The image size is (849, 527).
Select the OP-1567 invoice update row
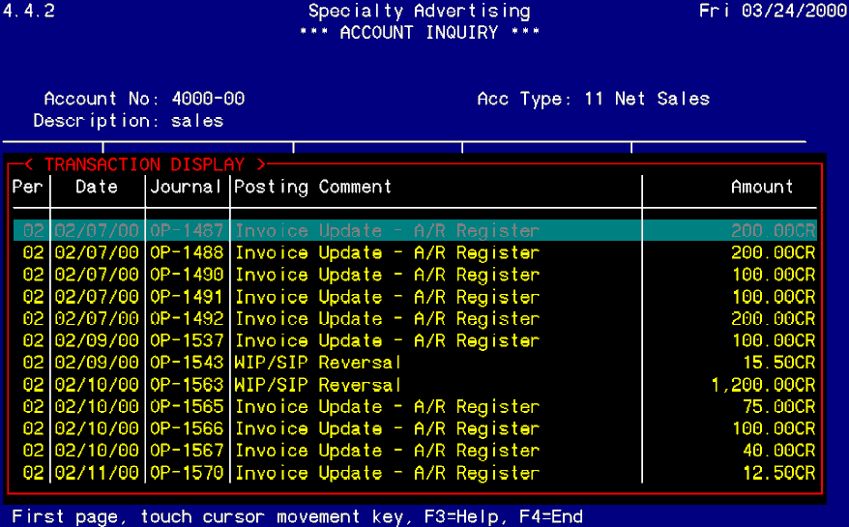pyautogui.click(x=387, y=452)
